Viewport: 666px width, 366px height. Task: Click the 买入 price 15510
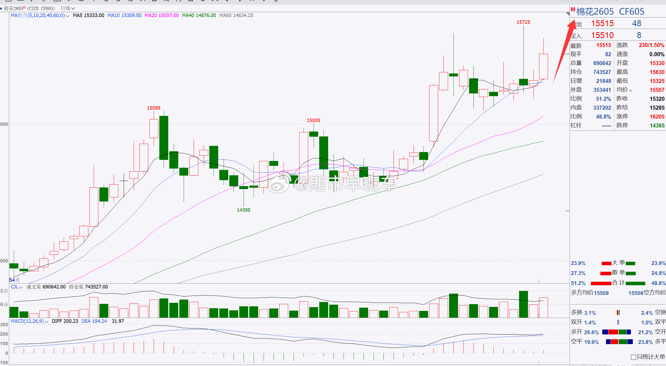coord(602,35)
